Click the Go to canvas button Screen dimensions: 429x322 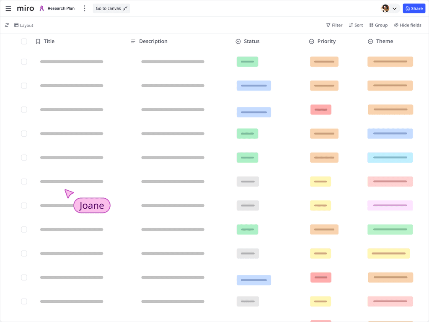(111, 8)
